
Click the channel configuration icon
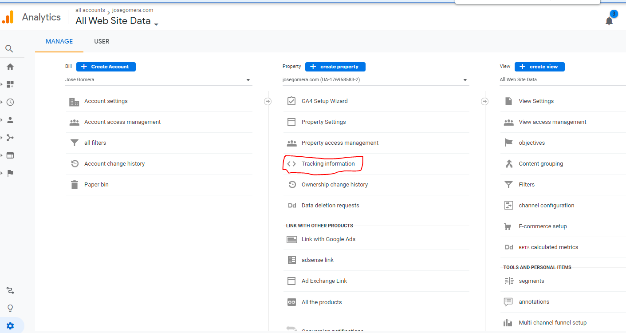[x=508, y=206]
